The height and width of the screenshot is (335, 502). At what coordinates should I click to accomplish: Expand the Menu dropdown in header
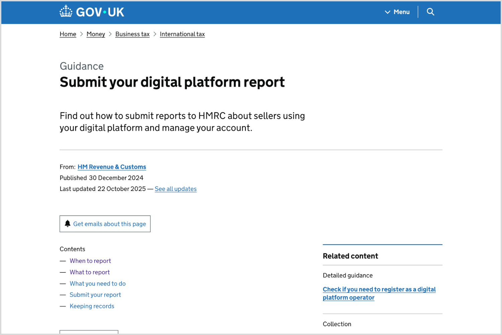tap(397, 12)
